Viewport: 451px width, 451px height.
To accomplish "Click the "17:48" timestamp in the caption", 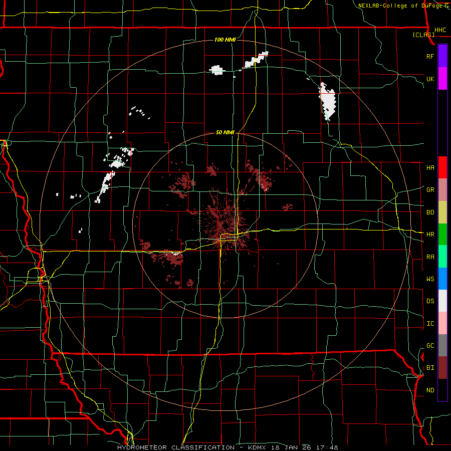I will [327, 447].
